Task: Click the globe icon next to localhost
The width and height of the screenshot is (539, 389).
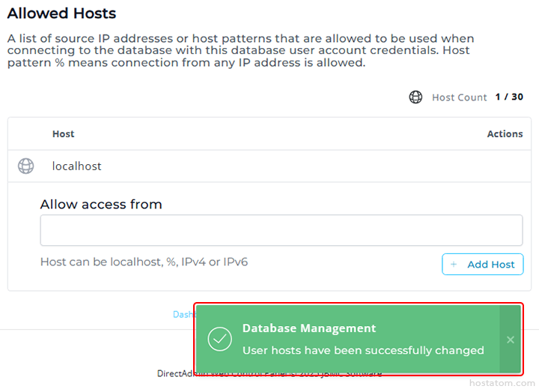Action: 25,166
